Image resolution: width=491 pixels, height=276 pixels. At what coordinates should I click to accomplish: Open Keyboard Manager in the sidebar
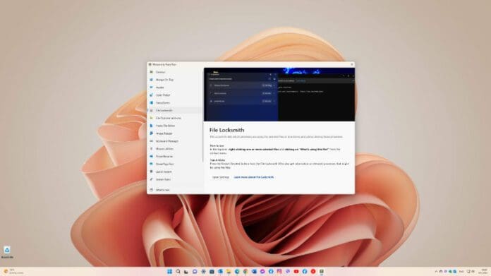[174, 141]
